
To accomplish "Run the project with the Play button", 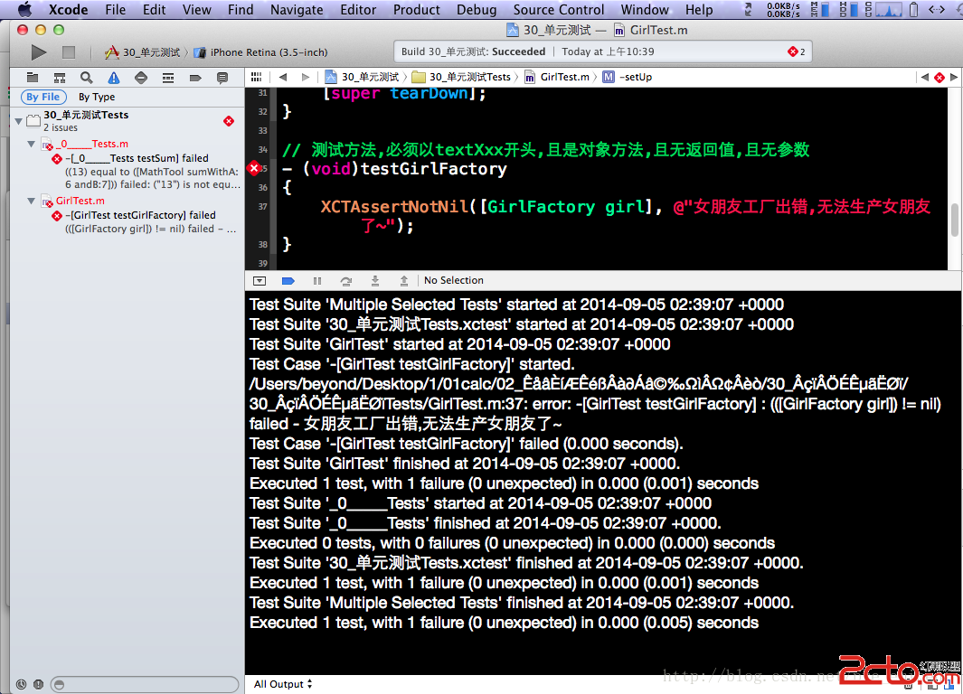I will coord(39,52).
